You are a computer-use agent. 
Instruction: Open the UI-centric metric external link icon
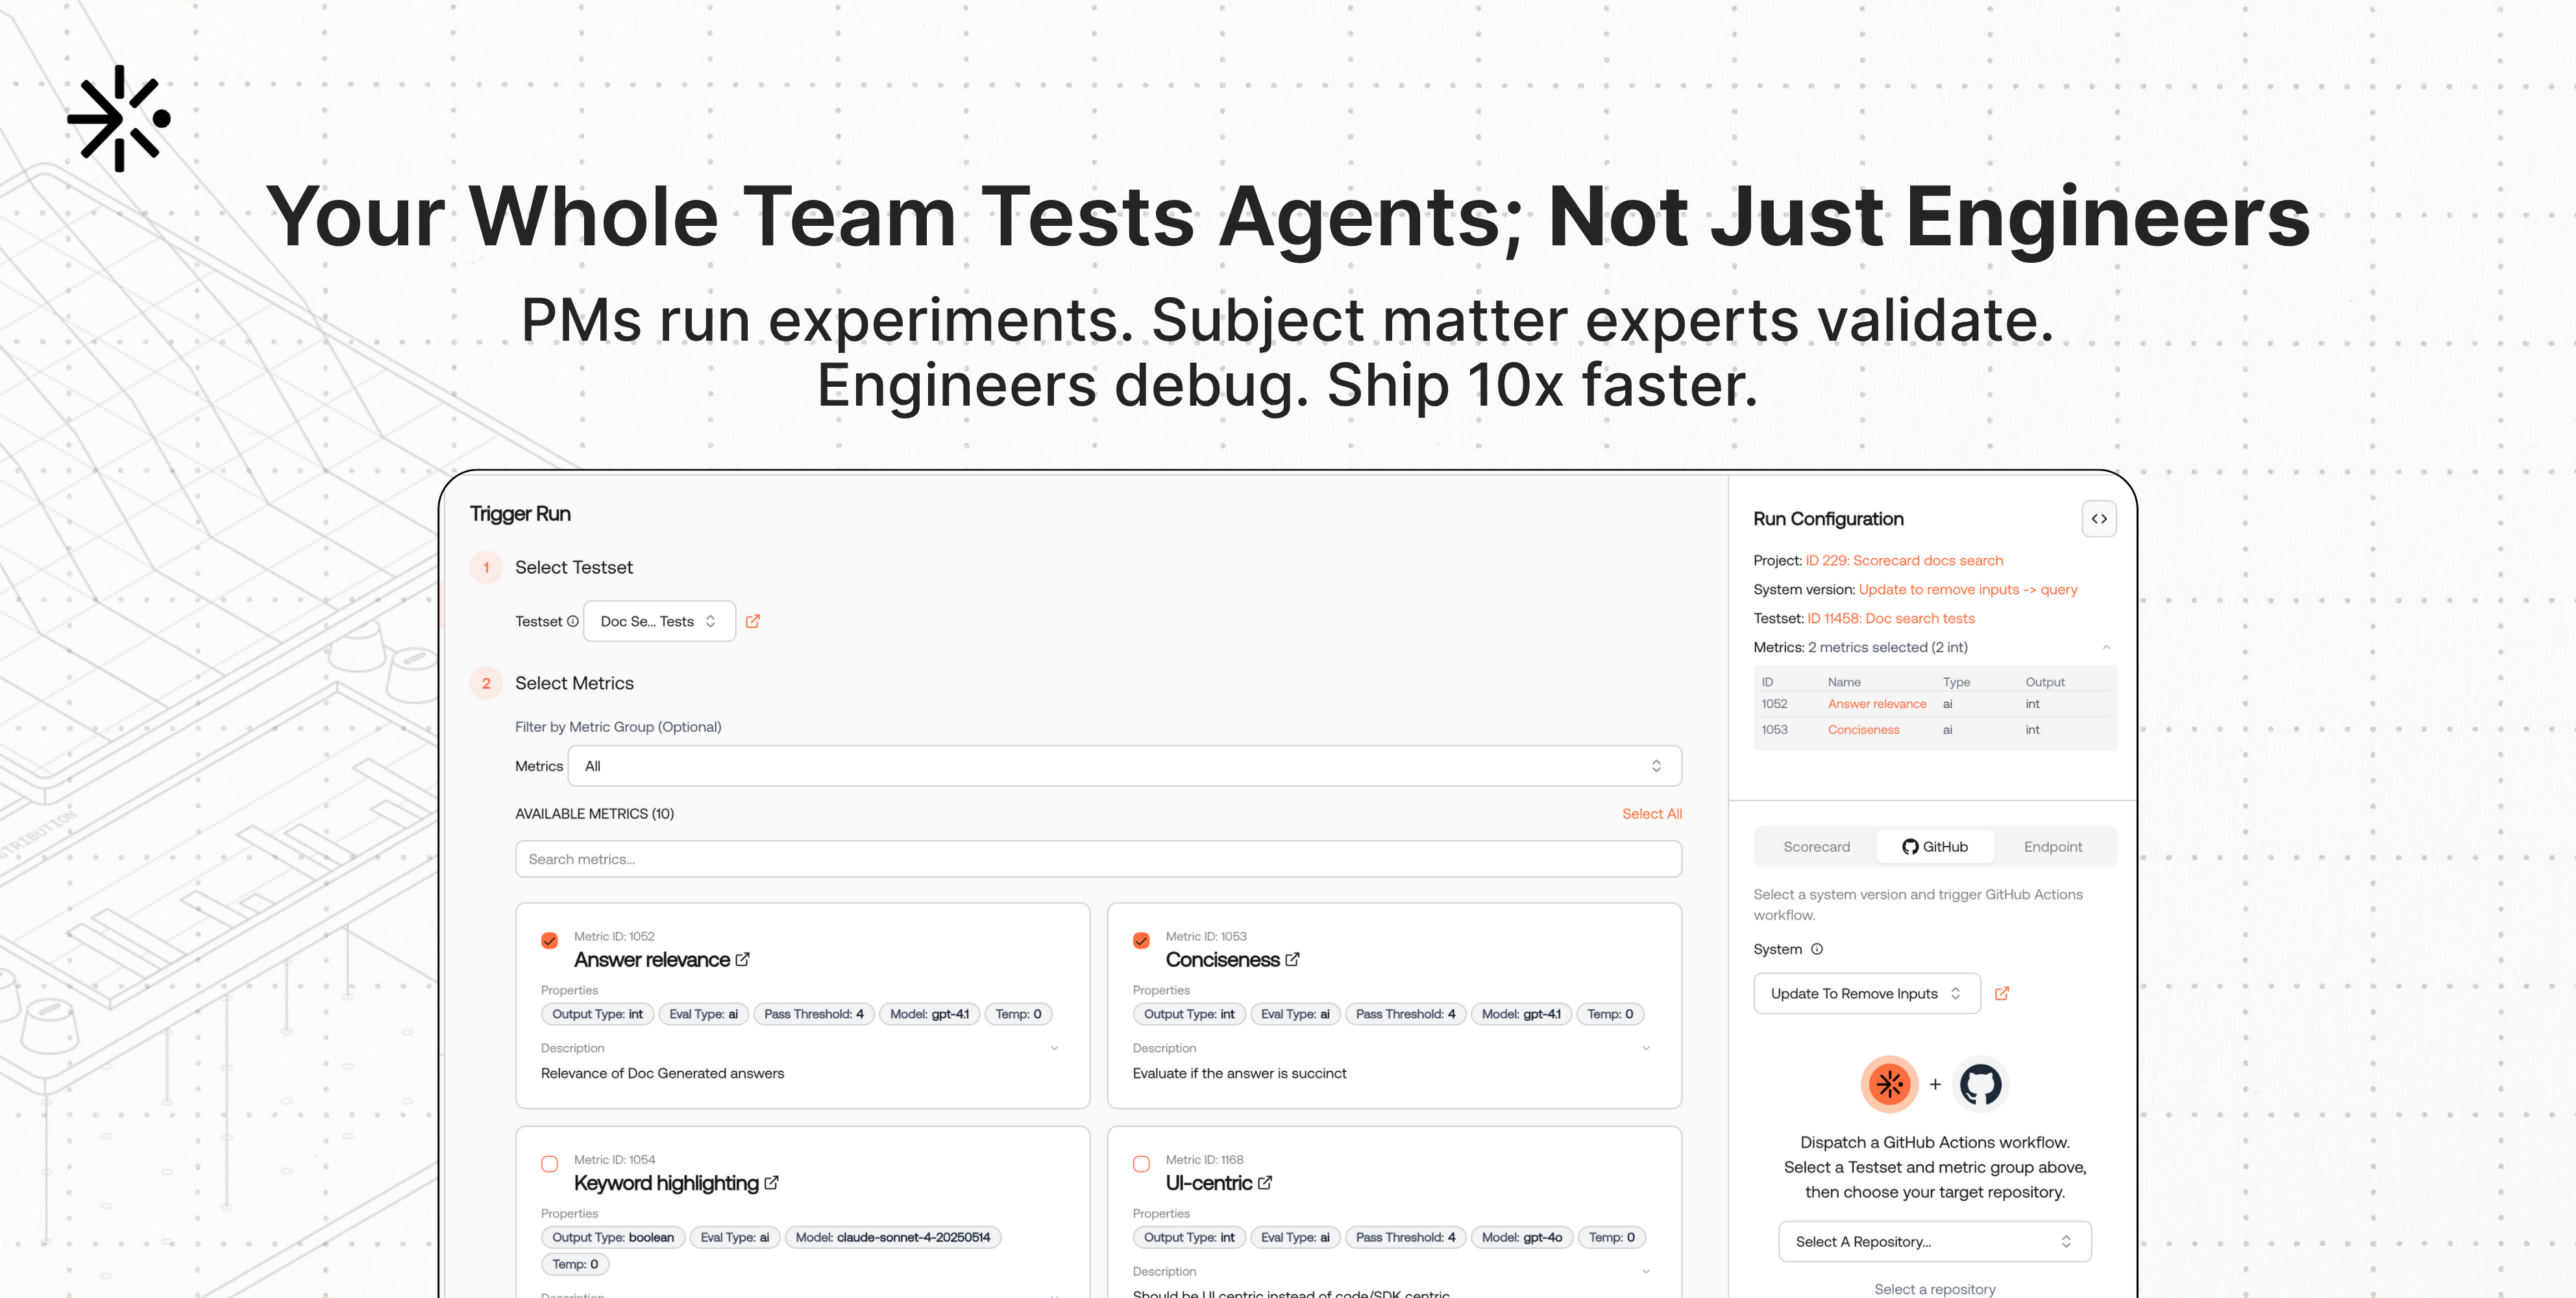1265,1182
